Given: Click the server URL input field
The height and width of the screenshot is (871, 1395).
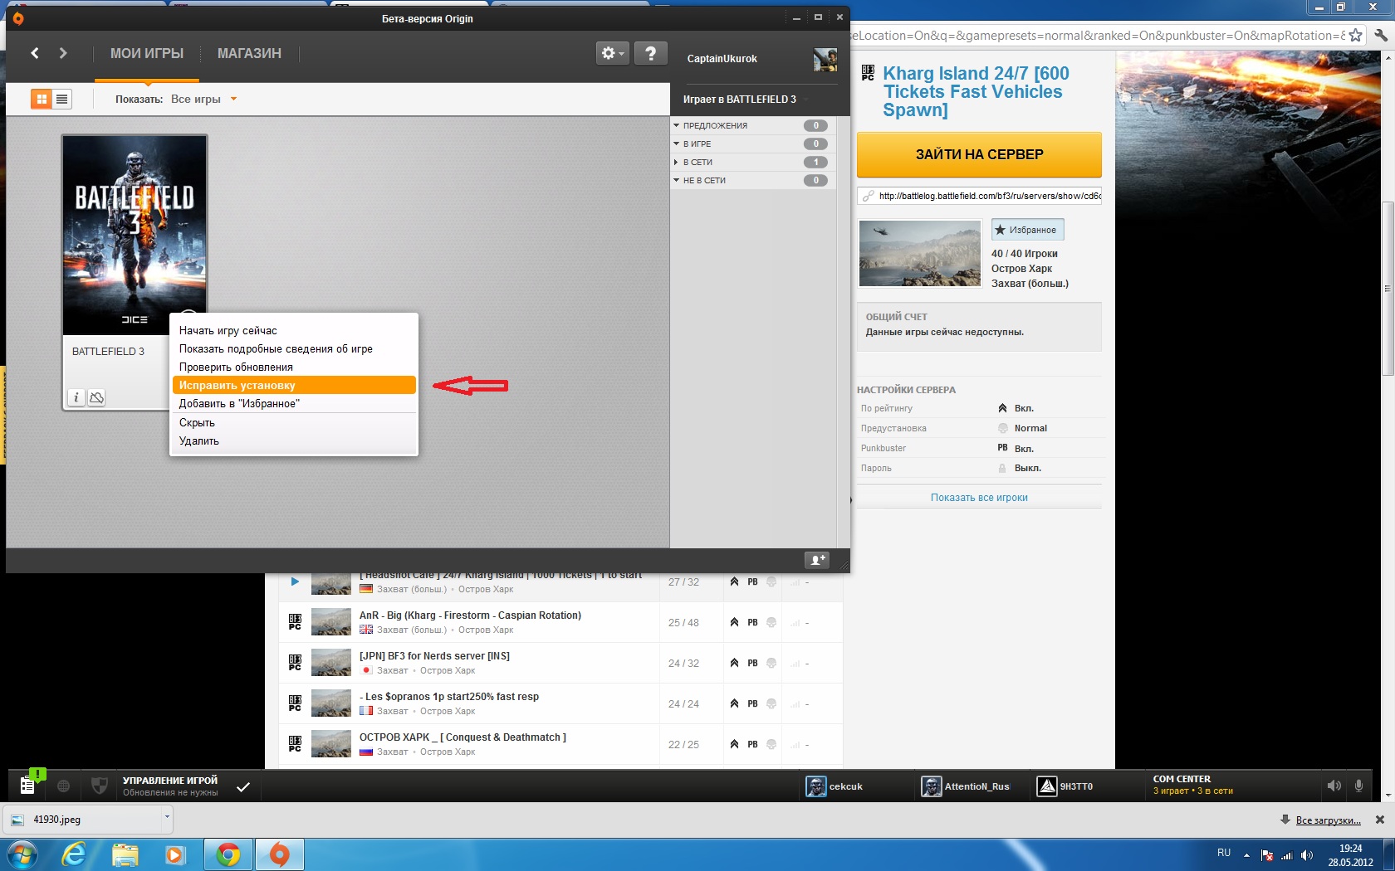Looking at the screenshot, I should pyautogui.click(x=988, y=196).
